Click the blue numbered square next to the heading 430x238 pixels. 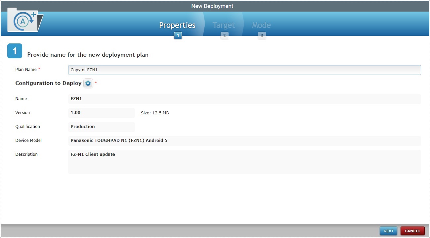15,51
